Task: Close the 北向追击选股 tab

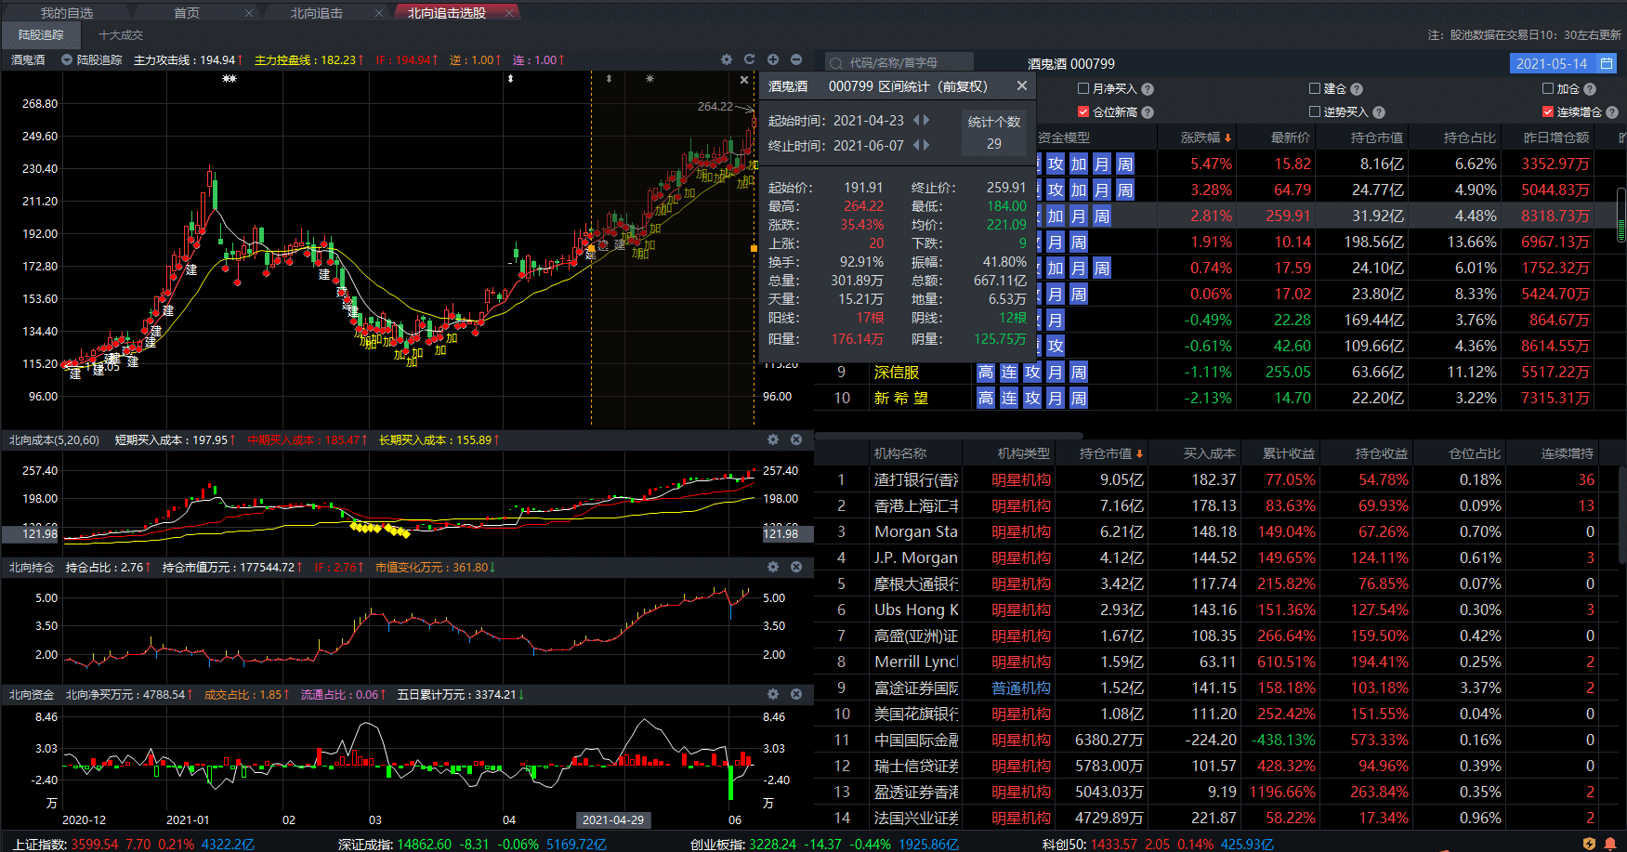Action: [509, 13]
